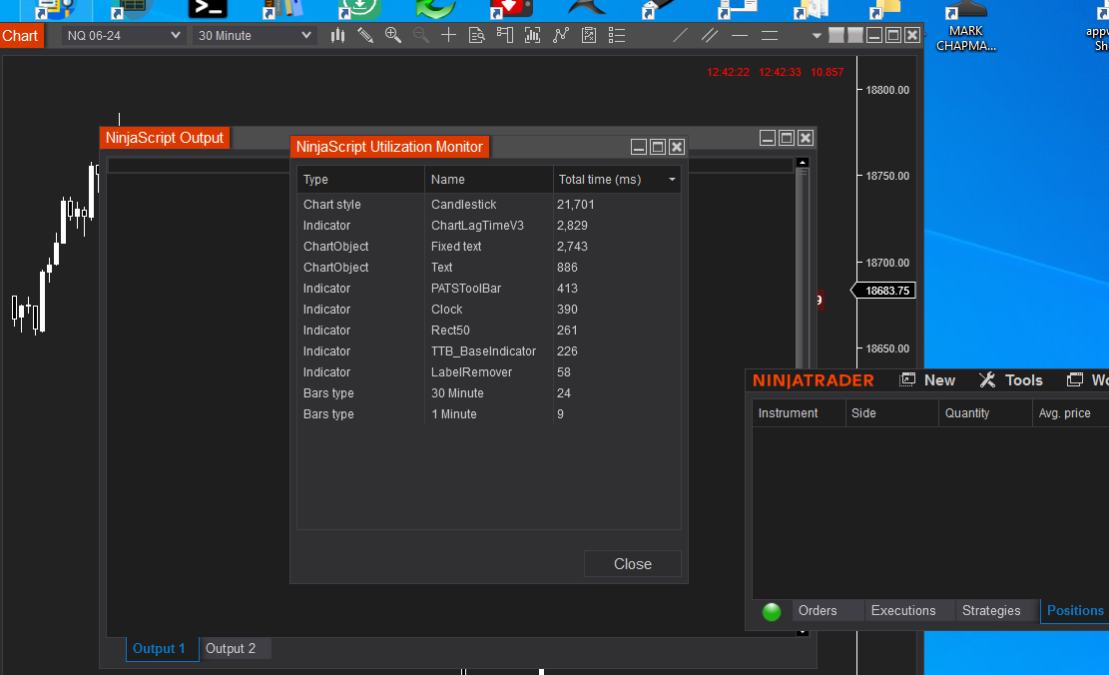Click the NinjaScript Output scrollbar down arrow
The width and height of the screenshot is (1109, 675).
[x=802, y=632]
